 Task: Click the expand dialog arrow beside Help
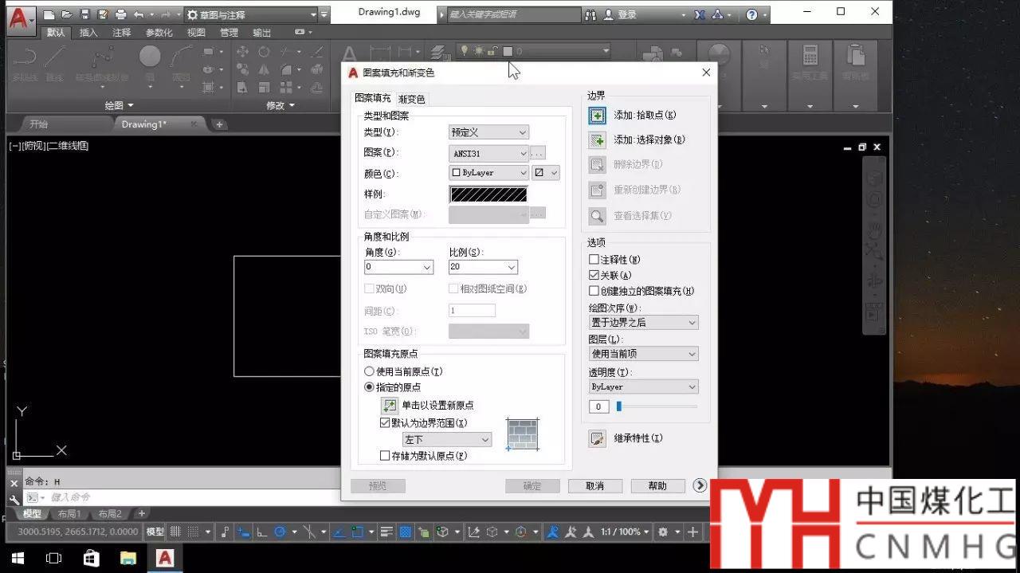[700, 485]
